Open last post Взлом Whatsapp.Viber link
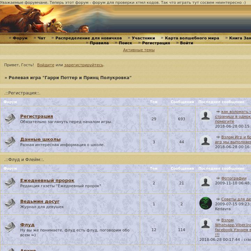251x251 pixels. tap(233, 225)
